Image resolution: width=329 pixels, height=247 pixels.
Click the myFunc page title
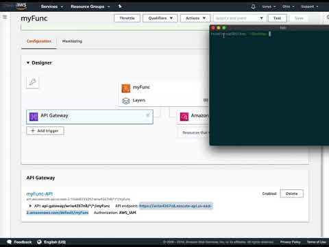click(x=34, y=19)
